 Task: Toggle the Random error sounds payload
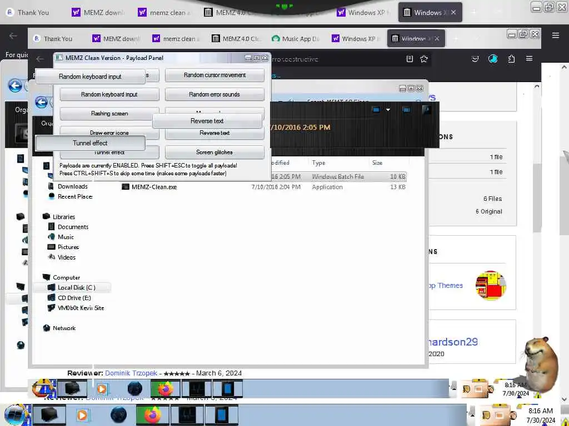[x=214, y=94]
